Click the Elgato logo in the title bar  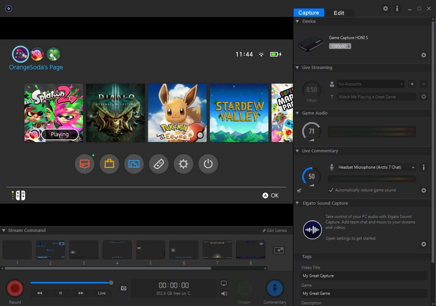[9, 8]
